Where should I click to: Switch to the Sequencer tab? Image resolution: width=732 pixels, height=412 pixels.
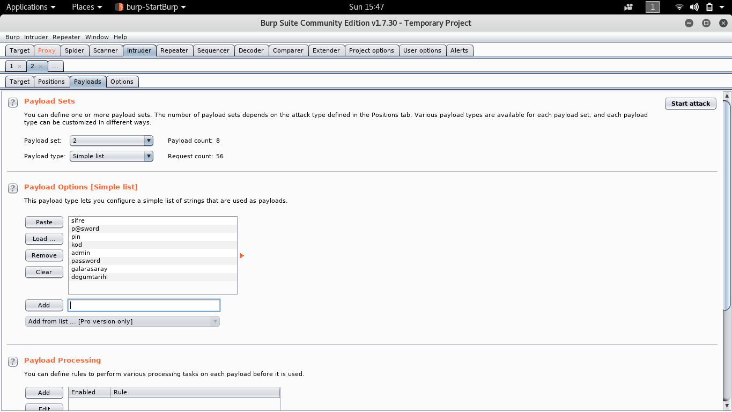[213, 50]
